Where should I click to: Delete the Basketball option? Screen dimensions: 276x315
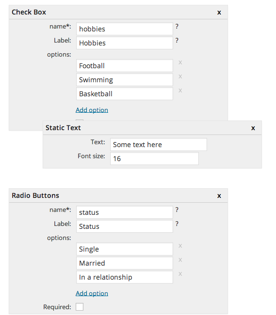180,90
